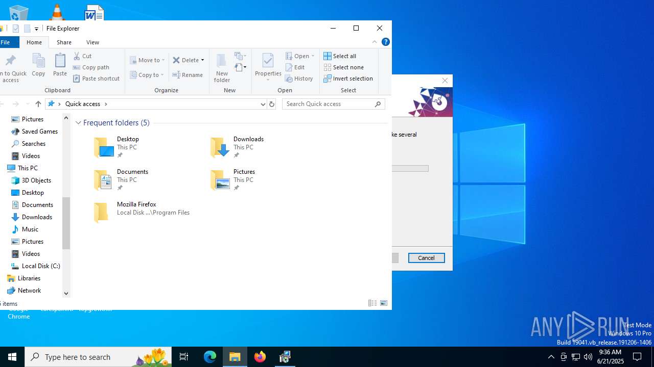
Task: Click Select none in the ribbon
Action: coord(343,67)
